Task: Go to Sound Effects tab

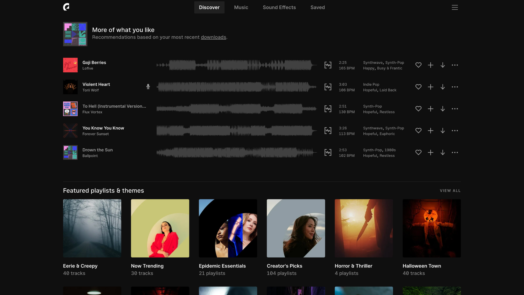Action: 279,7
